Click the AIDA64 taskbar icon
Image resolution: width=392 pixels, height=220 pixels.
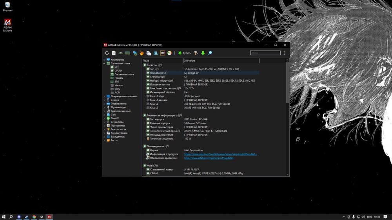[49, 217]
